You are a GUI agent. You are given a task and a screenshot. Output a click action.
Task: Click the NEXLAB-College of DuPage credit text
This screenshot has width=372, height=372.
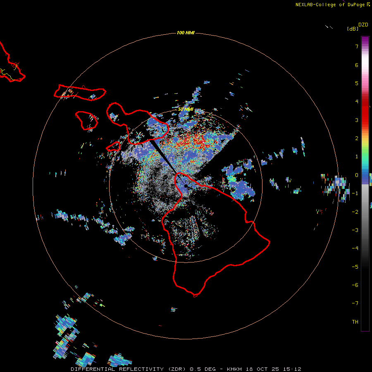tap(330, 5)
